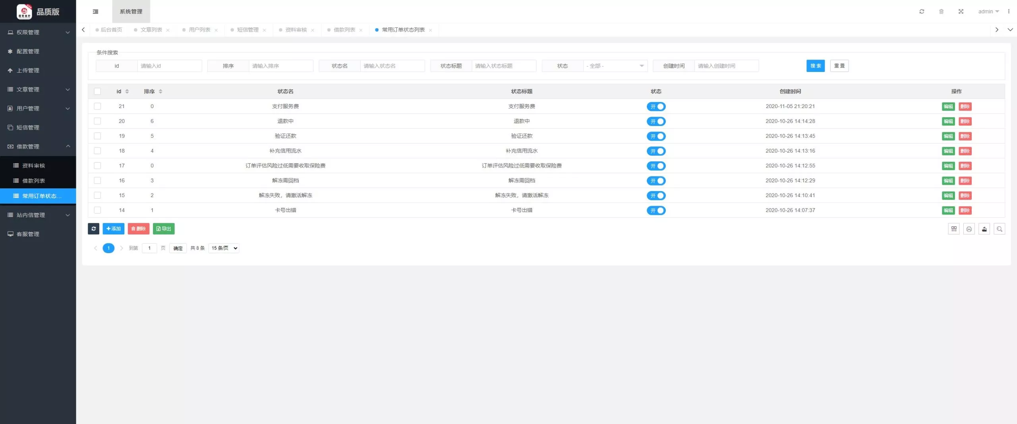The image size is (1017, 424).
Task: Click the sidebar collapse menu icon
Action: click(95, 12)
